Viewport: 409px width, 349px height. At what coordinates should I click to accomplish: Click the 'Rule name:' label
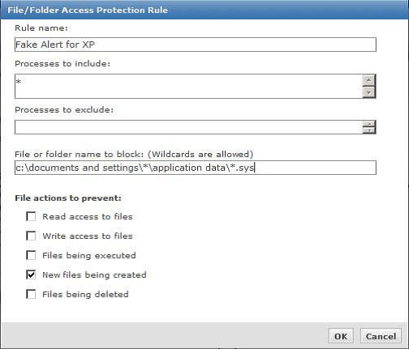pyautogui.click(x=41, y=28)
